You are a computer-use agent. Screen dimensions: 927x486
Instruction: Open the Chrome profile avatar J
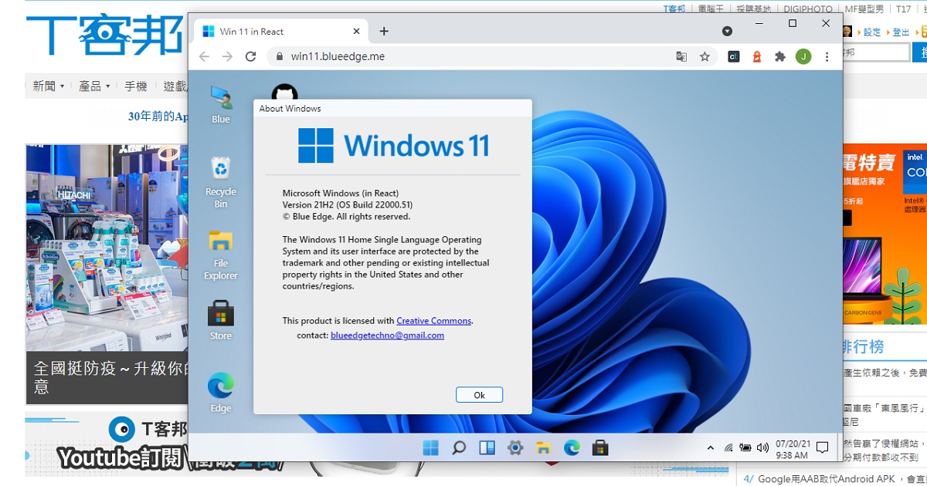(803, 56)
